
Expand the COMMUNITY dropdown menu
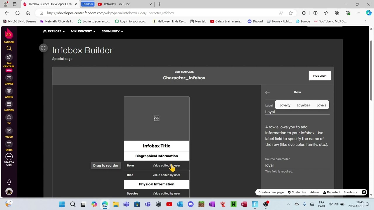pos(112,31)
